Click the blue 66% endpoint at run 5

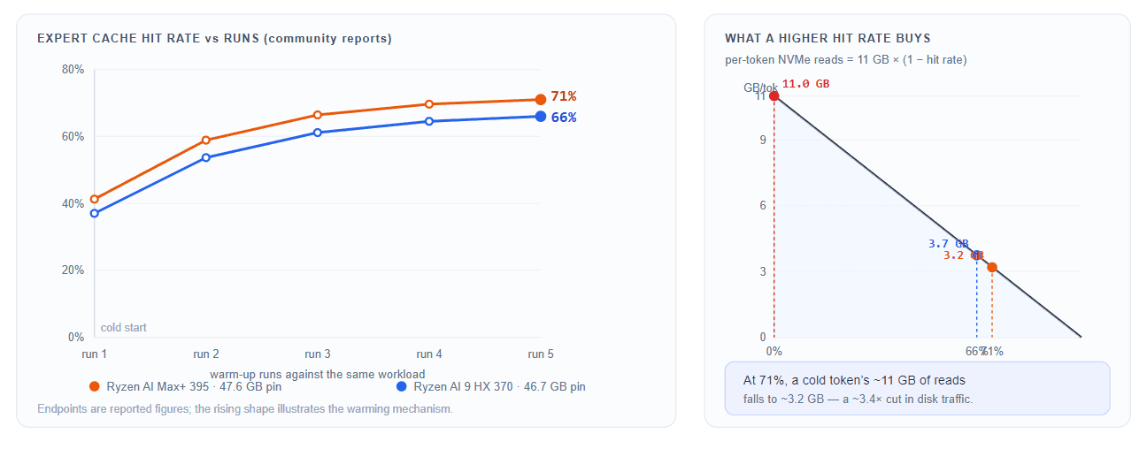(x=541, y=116)
